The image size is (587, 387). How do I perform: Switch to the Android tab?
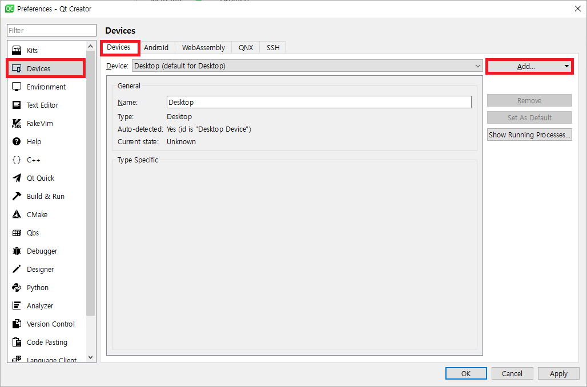[x=156, y=48]
